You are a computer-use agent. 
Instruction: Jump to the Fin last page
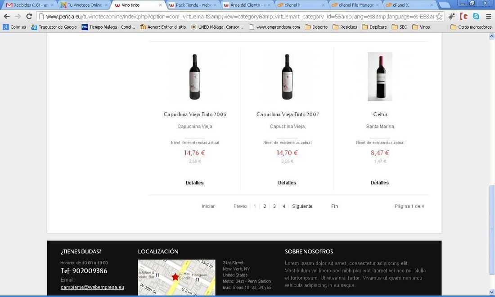tap(335, 206)
